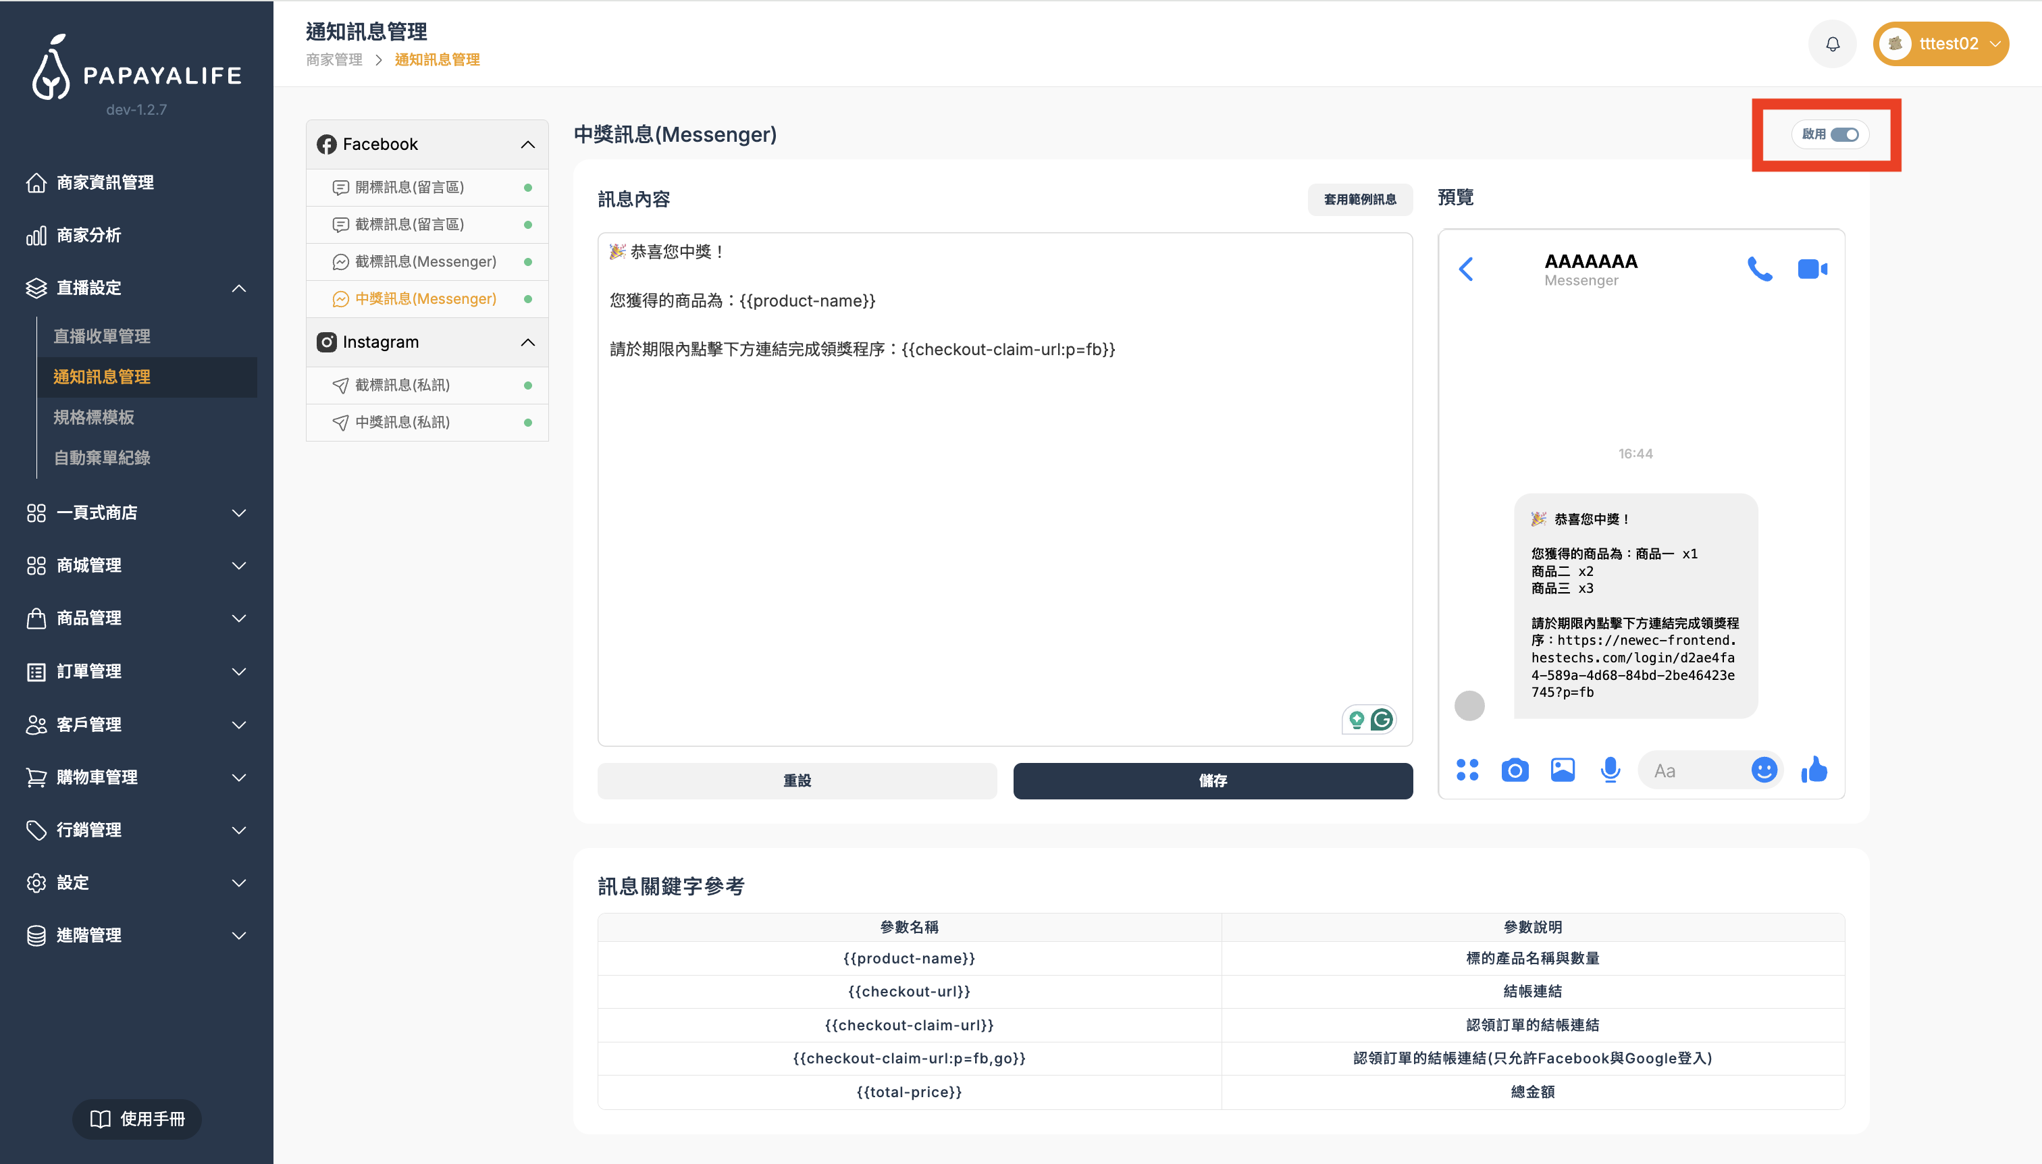Screen dimensions: 2042x1164
Task: Open 規格標模板 in the sidebar
Action: (x=94, y=417)
